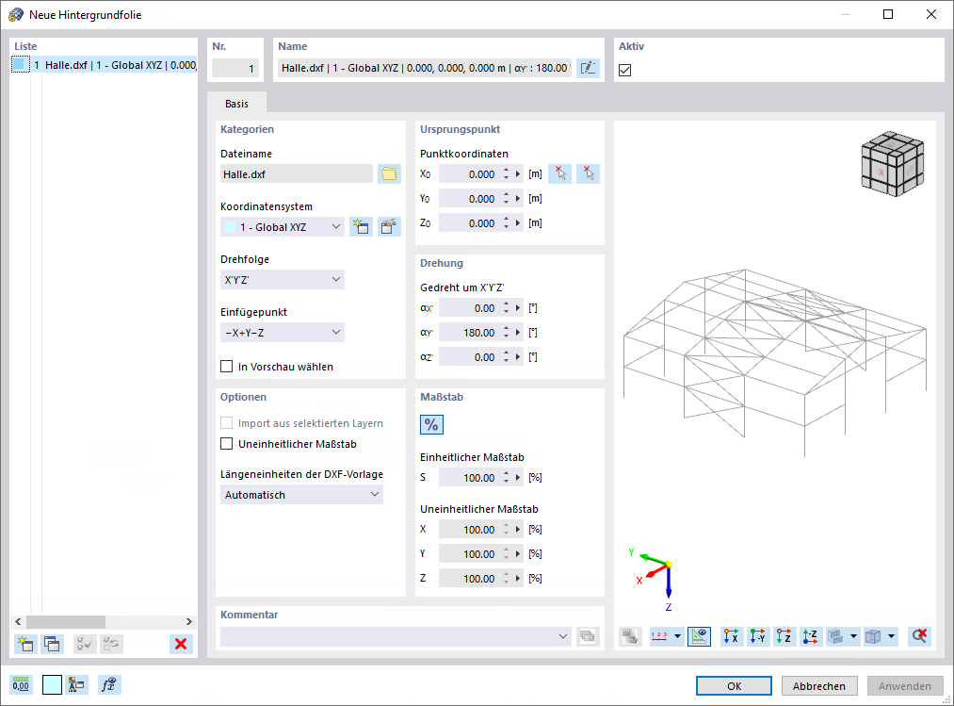The height and width of the screenshot is (706, 954).
Task: Open the numbering icon dropdown arrow
Action: click(677, 636)
